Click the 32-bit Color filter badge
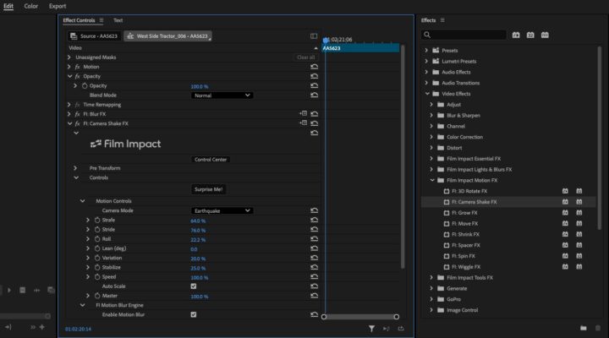This screenshot has width=609, height=338. (530, 35)
